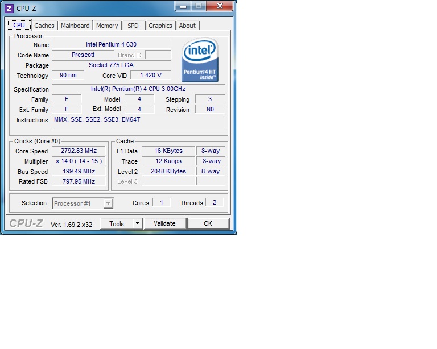The image size is (437, 349).
Task: Click the Ext. Family value F
Action: (x=67, y=109)
